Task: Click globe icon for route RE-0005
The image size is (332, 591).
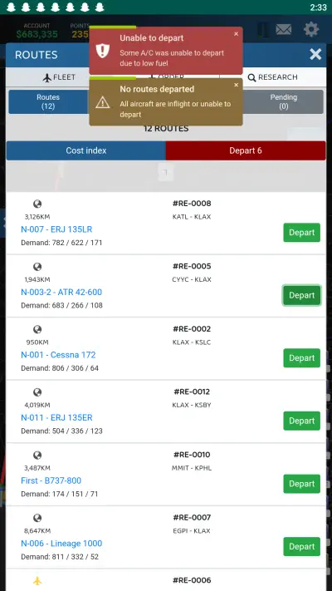Action: [x=37, y=267]
